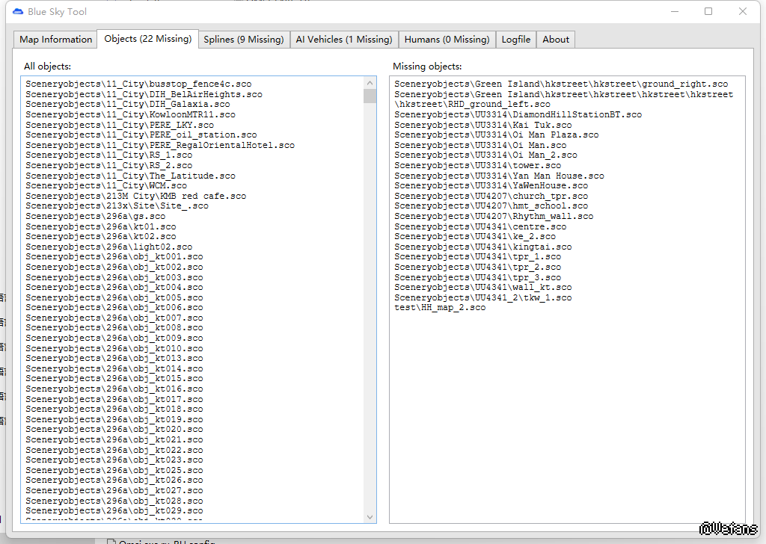
Task: Open the Logfile tab
Action: pos(516,40)
